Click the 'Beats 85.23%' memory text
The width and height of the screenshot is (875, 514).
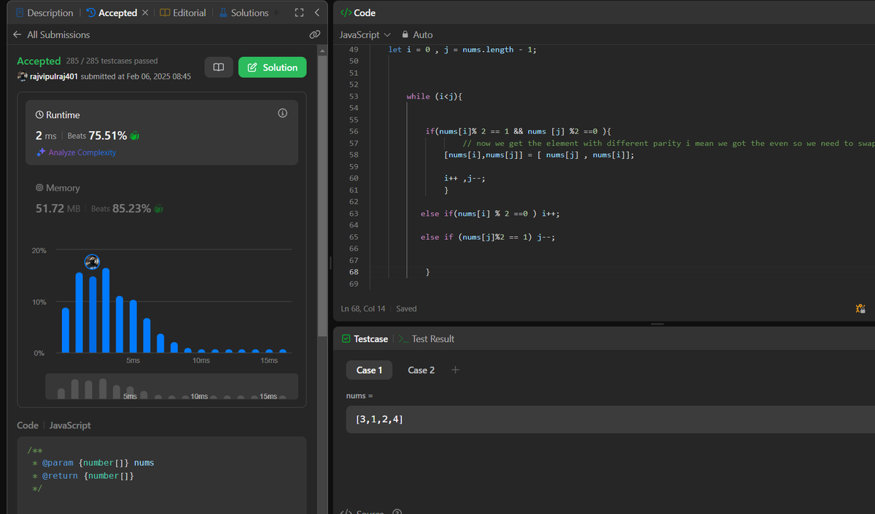pos(121,209)
